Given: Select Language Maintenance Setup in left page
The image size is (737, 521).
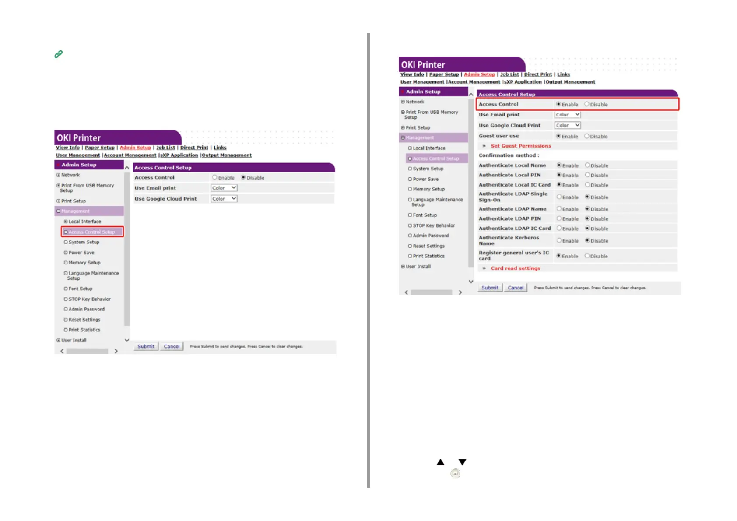Looking at the screenshot, I should point(93,275).
